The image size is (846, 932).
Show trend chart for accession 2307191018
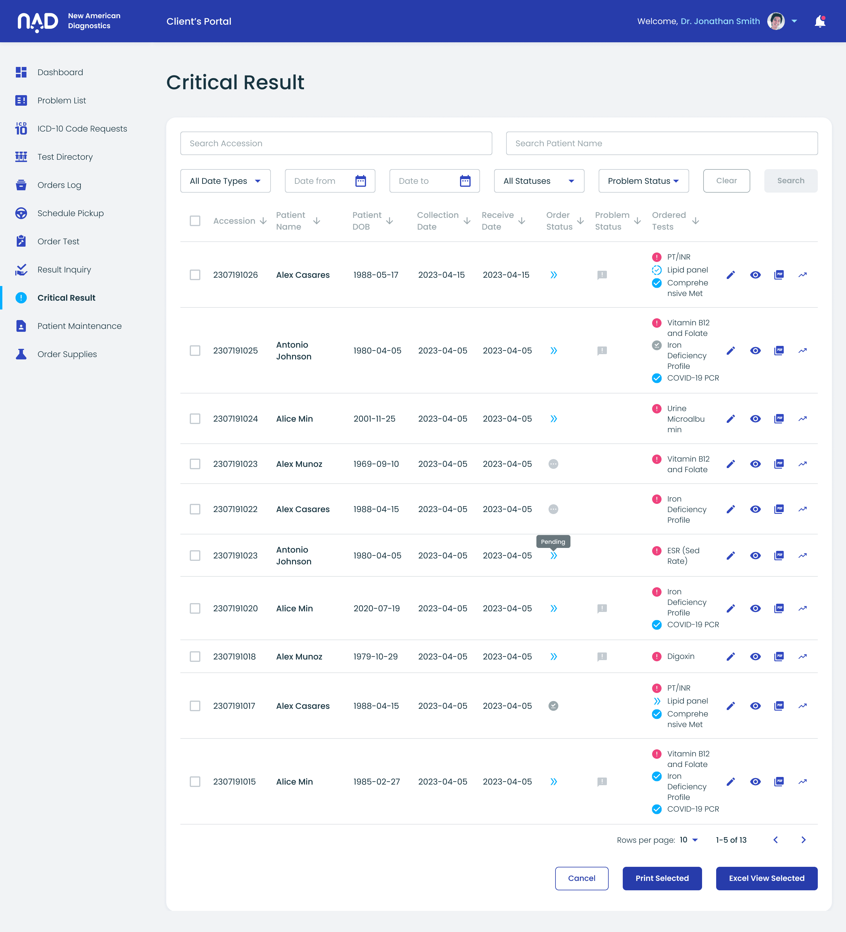coord(803,657)
